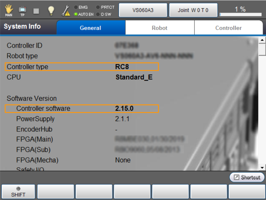Click the System Info title
Image resolution: width=266 pixels, height=200 pixels.
coord(22,26)
